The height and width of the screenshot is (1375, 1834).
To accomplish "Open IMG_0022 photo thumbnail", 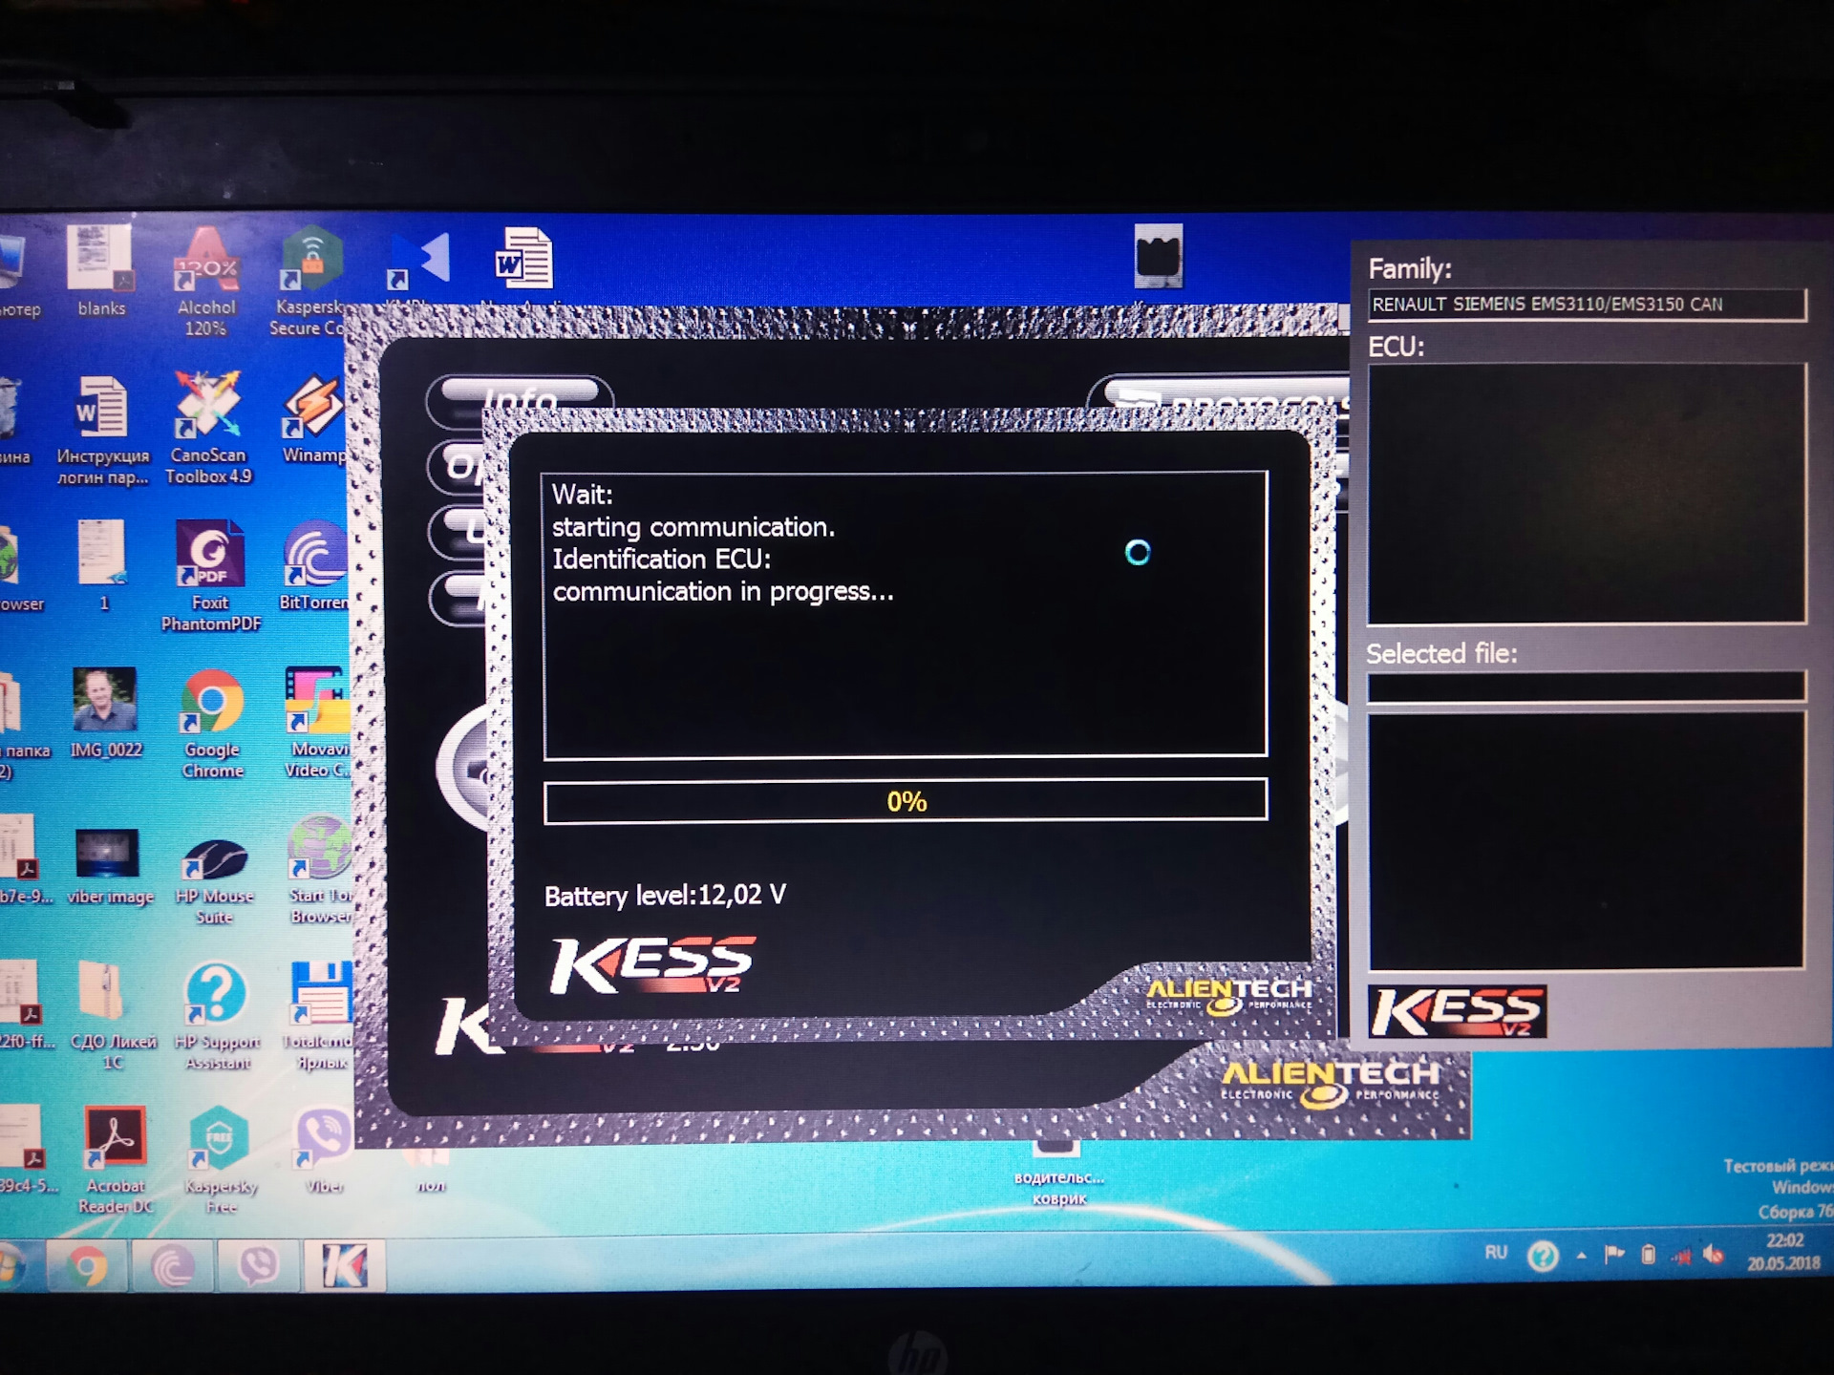I will (105, 703).
